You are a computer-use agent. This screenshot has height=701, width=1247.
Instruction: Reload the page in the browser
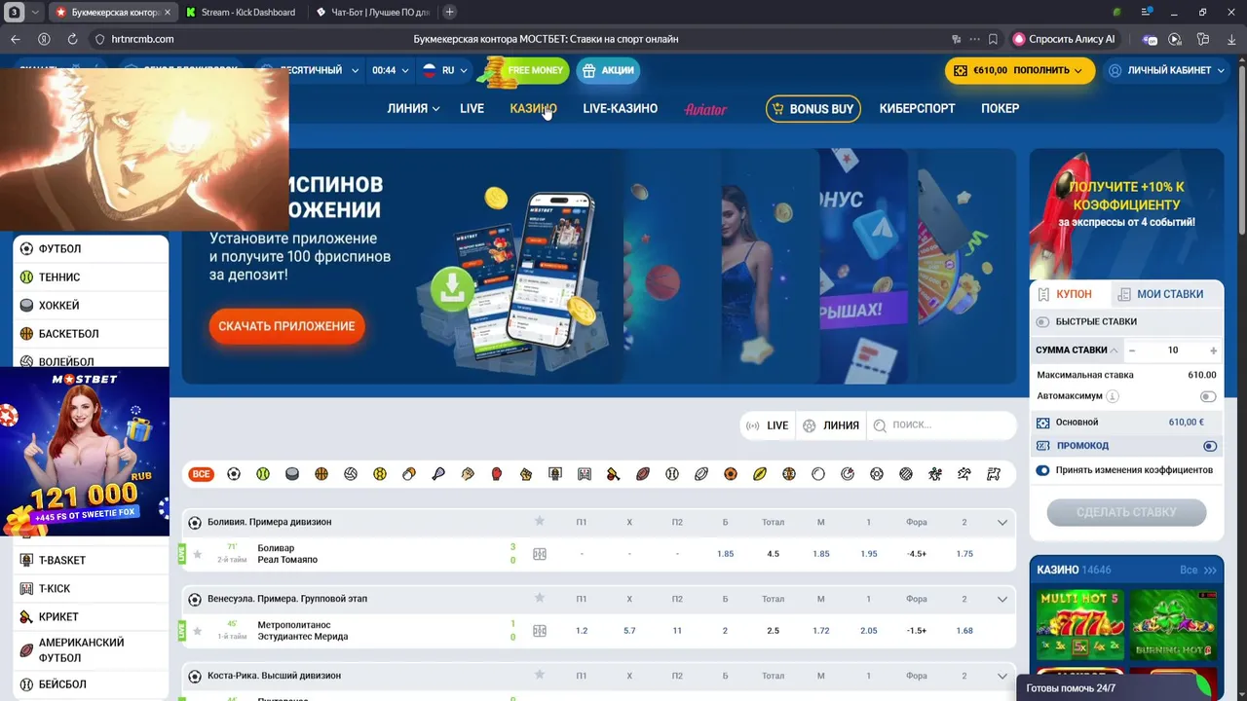pyautogui.click(x=72, y=39)
